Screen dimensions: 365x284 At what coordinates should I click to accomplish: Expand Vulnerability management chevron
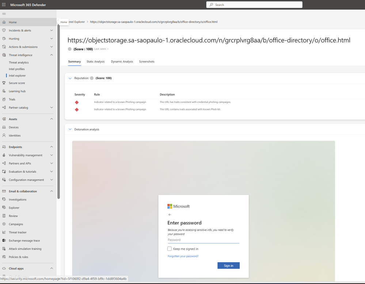tap(52, 155)
